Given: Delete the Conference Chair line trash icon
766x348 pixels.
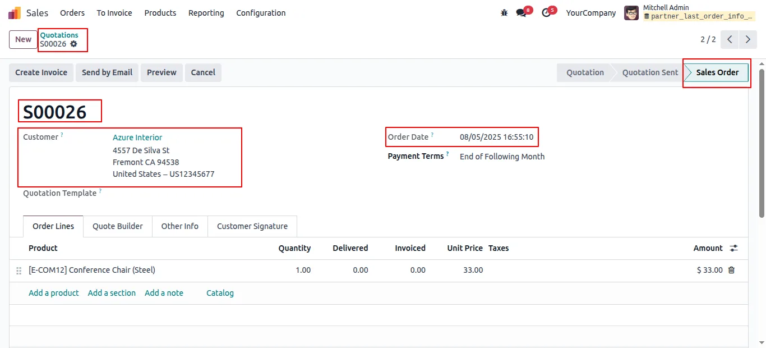Looking at the screenshot, I should [731, 270].
